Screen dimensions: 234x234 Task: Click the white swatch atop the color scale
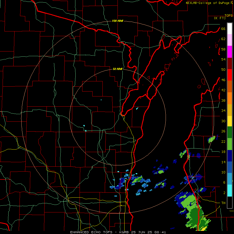230,29
